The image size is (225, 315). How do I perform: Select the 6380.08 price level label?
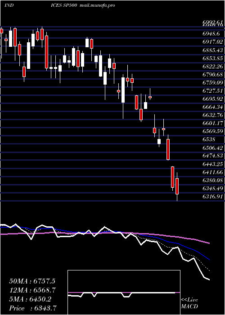tap(212, 180)
